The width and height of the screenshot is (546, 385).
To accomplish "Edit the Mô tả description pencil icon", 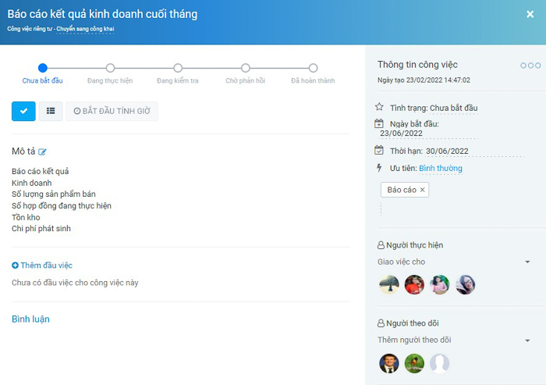I will tap(42, 152).
